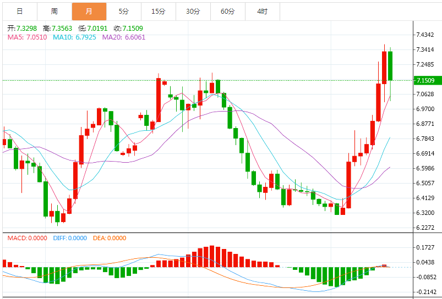442x299 pixels.
Task: Click the rightmost green candlestick
Action: [390, 66]
